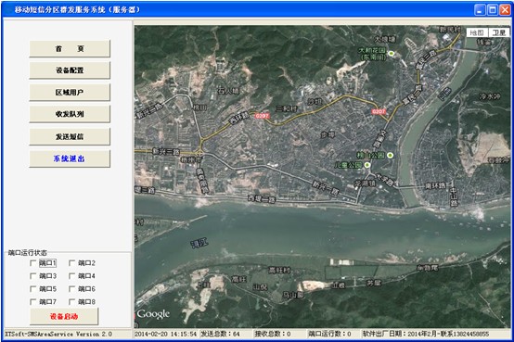Toggle the 端口7 checkbox
This screenshot has height=342, width=514.
[33, 302]
